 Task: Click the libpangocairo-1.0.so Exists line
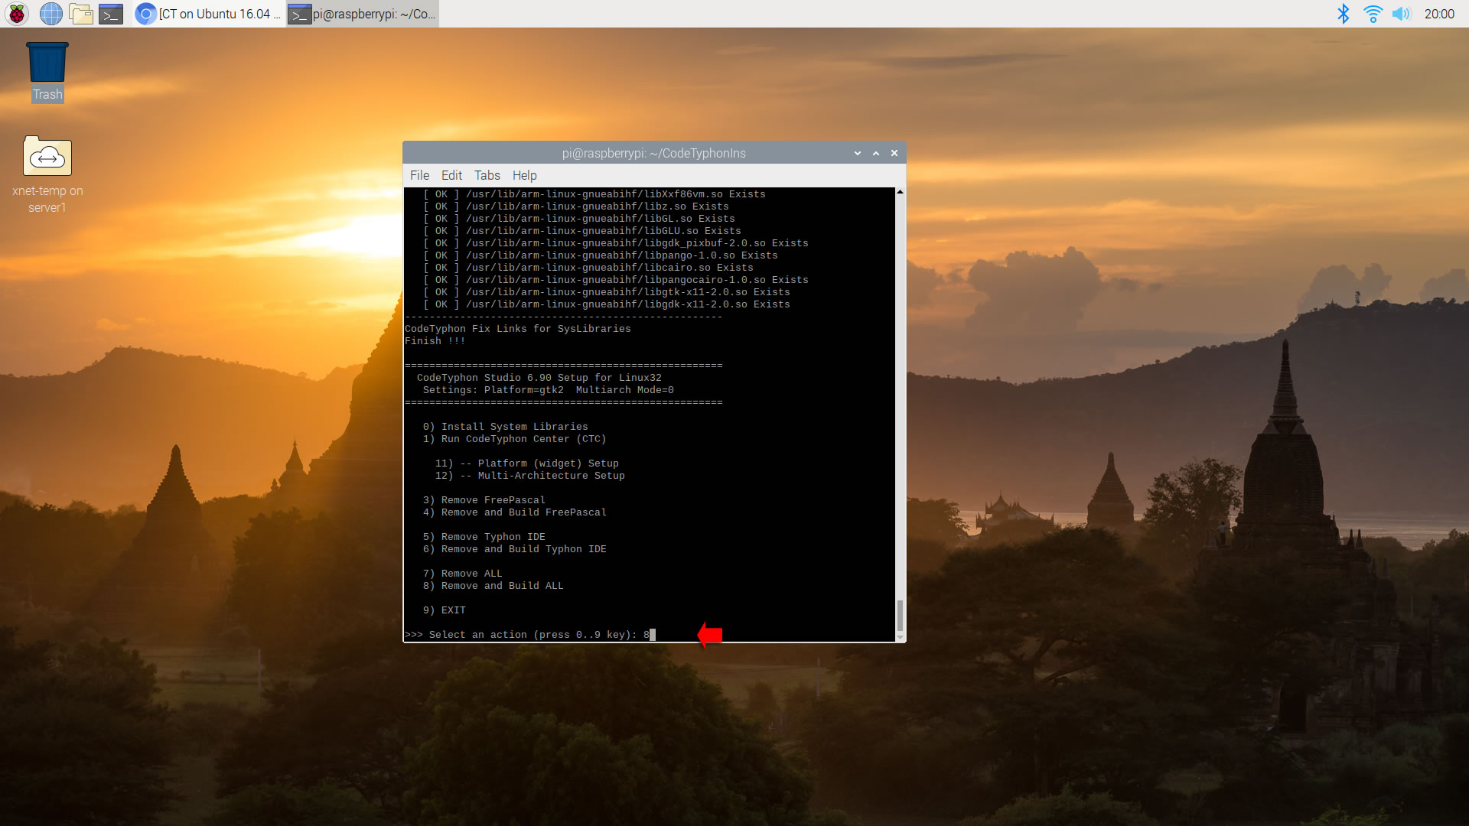[616, 280]
